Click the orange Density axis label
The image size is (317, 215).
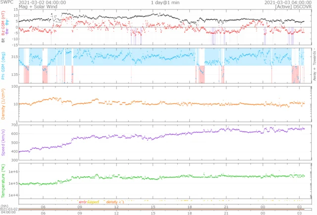(4, 105)
